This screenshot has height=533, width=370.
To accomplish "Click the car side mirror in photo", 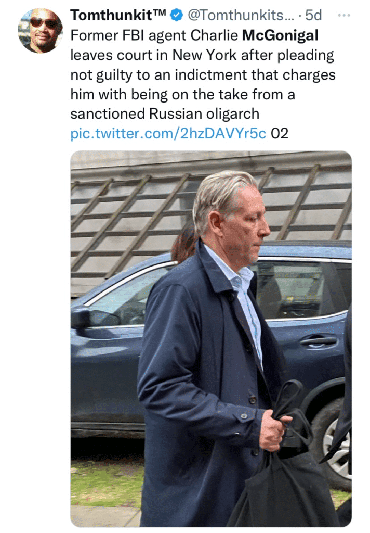I will click(x=81, y=316).
